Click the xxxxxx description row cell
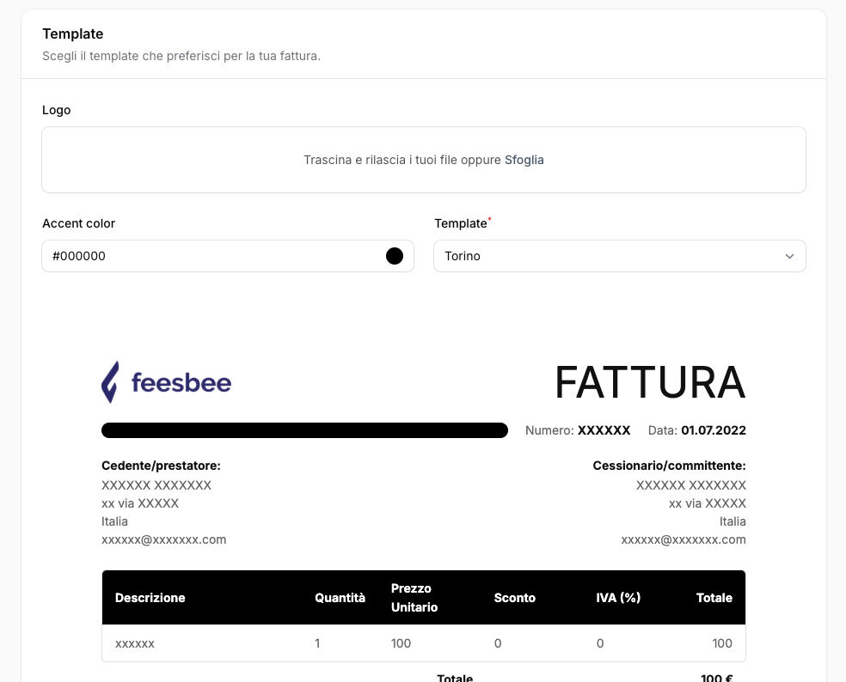846x682 pixels. [135, 643]
